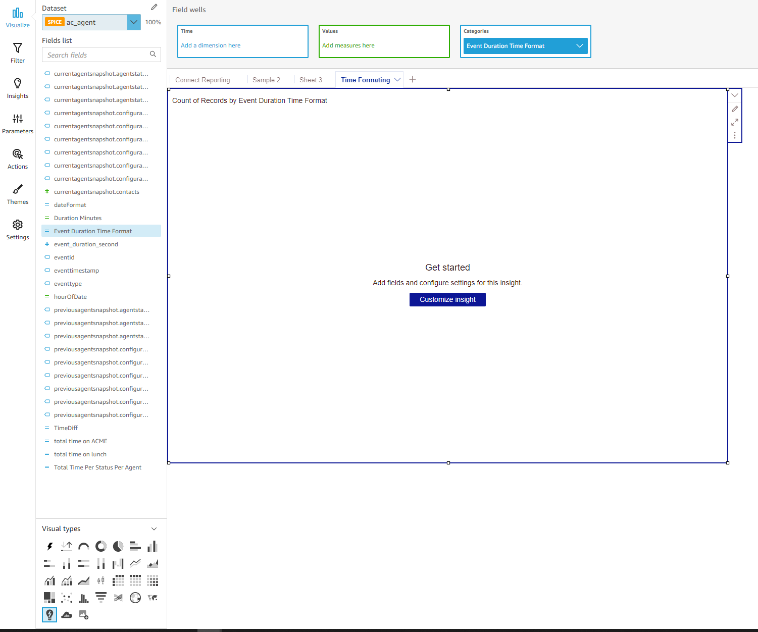Select the scatter plot visual type
The width and height of the screenshot is (758, 632).
click(67, 598)
